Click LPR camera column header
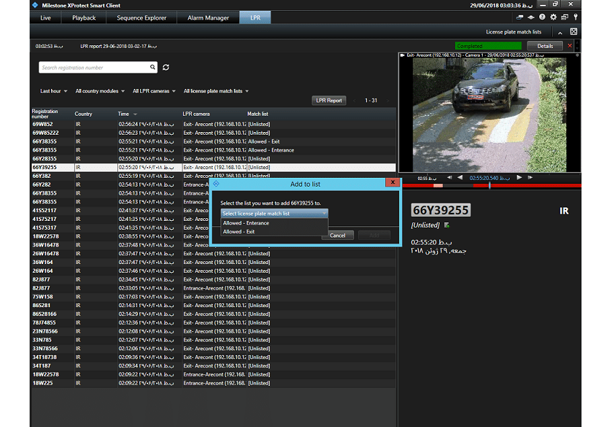 click(196, 114)
